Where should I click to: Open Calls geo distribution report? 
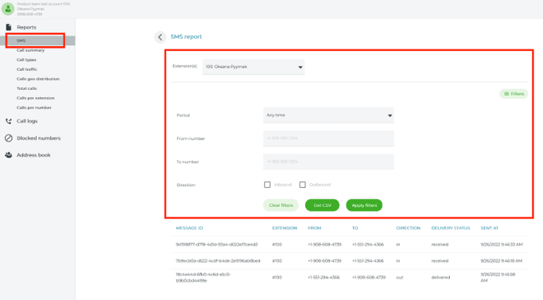coord(38,79)
